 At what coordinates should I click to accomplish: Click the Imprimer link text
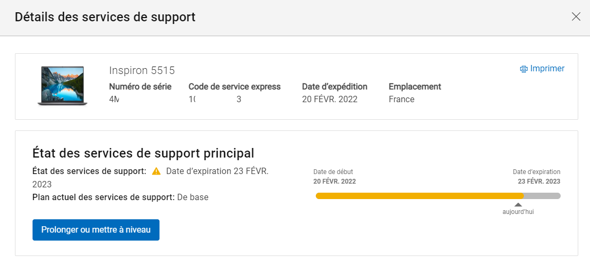coord(547,69)
